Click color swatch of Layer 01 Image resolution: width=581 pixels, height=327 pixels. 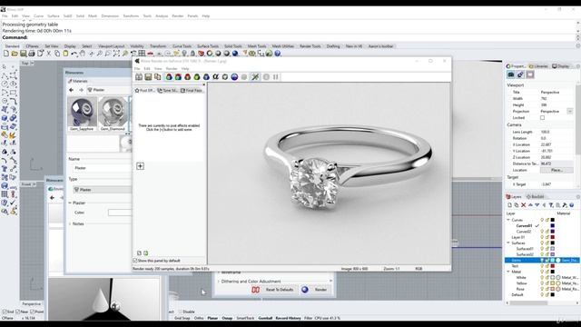553,237
